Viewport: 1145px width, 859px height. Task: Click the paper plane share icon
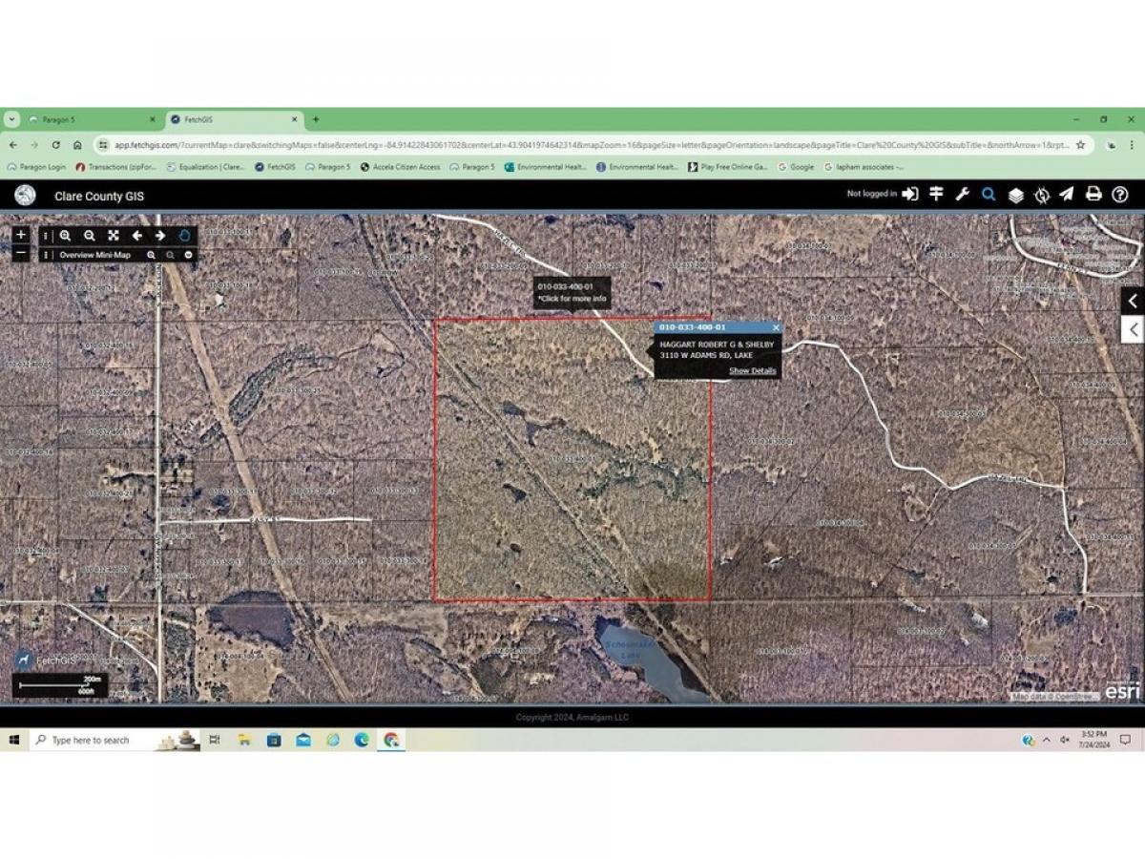click(1067, 195)
